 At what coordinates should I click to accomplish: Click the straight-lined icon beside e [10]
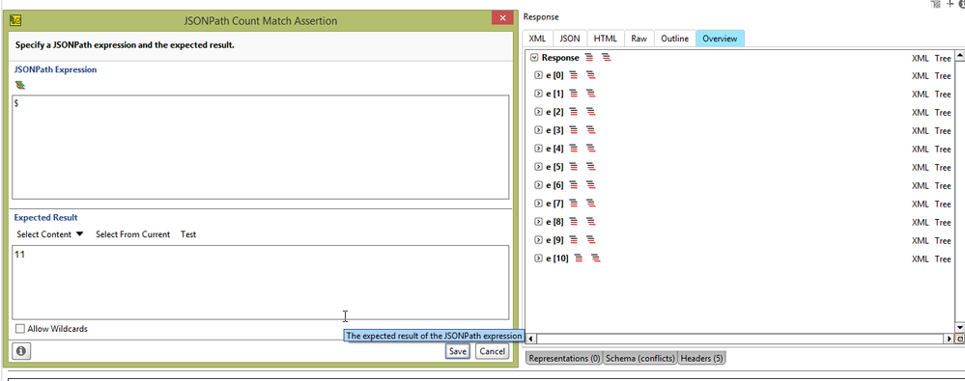579,259
